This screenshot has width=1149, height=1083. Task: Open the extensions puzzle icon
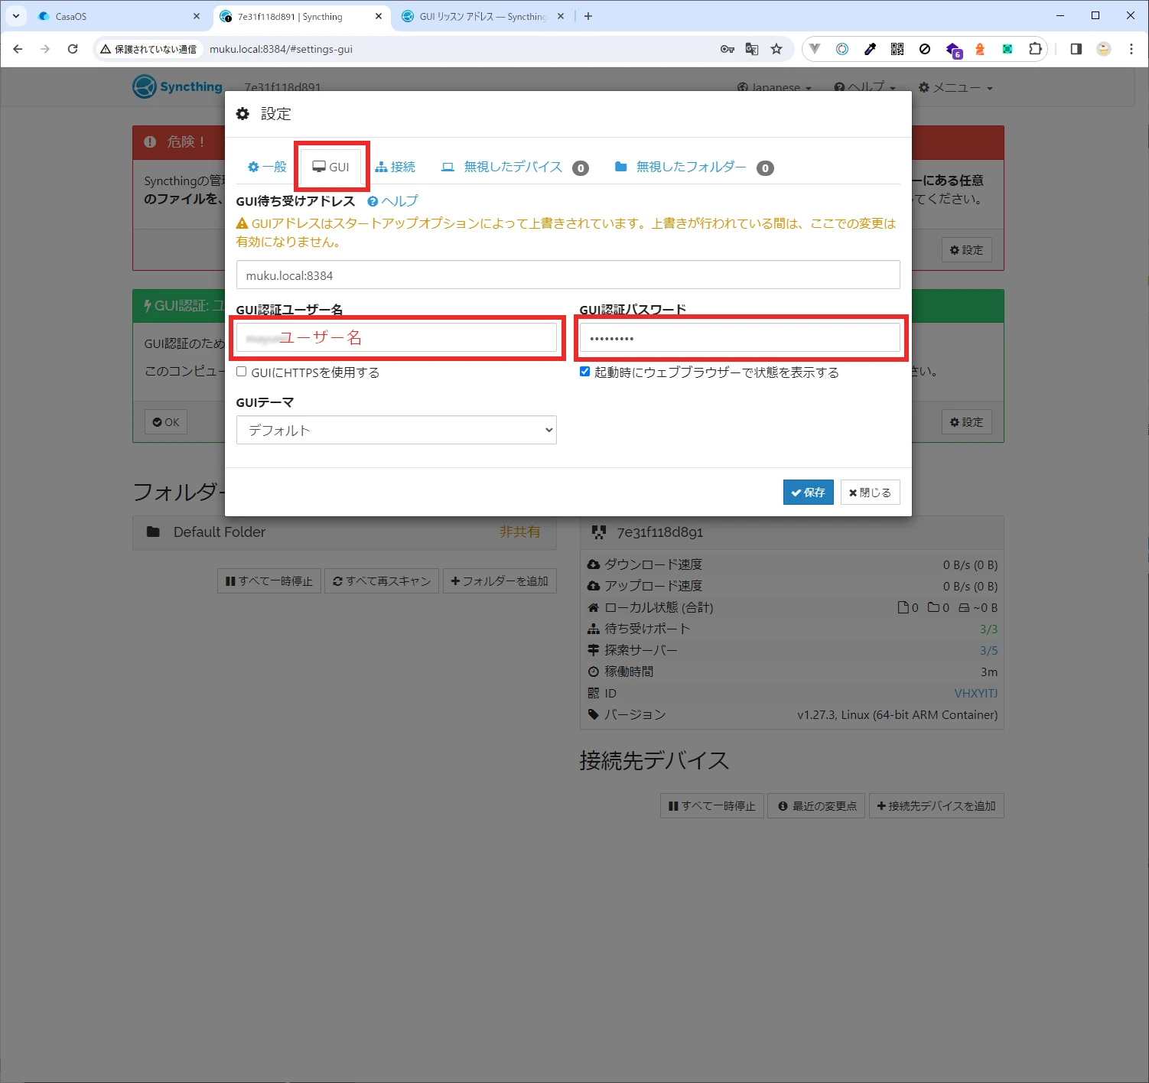1035,49
